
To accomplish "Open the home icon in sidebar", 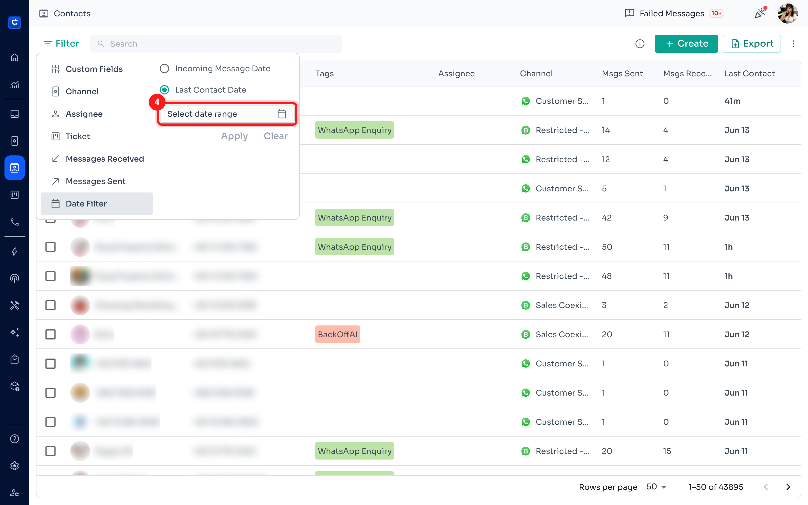I will tap(14, 58).
